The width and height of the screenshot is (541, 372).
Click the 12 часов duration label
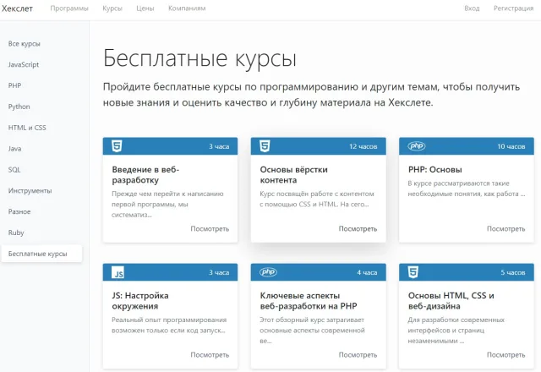(363, 146)
